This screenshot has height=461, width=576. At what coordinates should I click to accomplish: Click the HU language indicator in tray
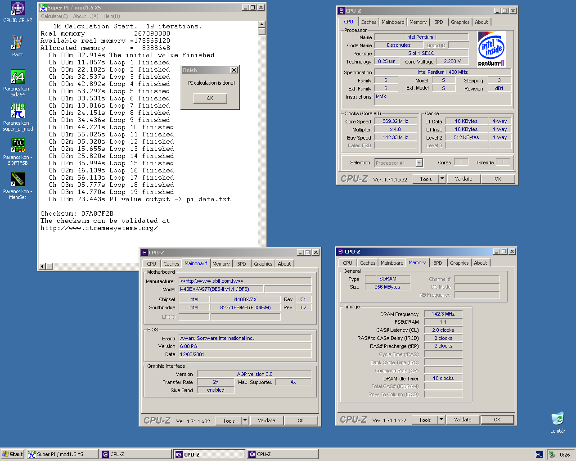pos(539,455)
